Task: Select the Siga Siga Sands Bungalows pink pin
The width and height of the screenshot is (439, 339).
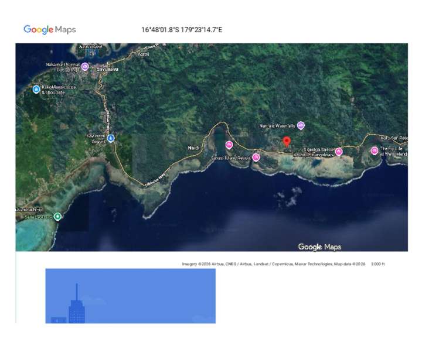Action: (x=339, y=152)
